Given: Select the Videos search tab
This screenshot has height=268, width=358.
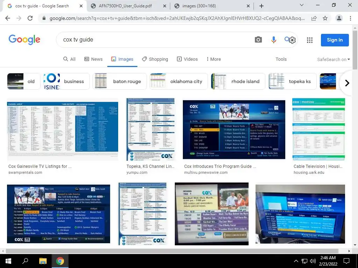Looking at the screenshot, I should coord(187,59).
